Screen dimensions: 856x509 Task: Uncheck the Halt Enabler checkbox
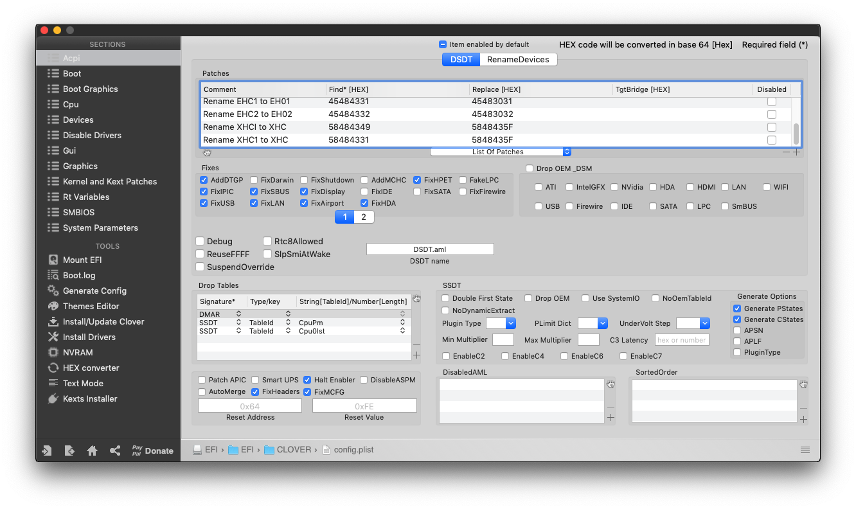point(308,380)
